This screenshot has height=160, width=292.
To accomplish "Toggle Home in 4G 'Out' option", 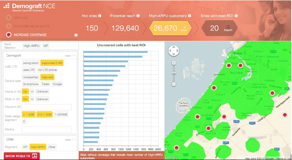I will (25, 92).
